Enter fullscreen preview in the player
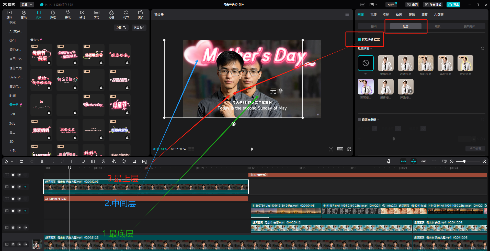This screenshot has width=490, height=251. click(349, 149)
